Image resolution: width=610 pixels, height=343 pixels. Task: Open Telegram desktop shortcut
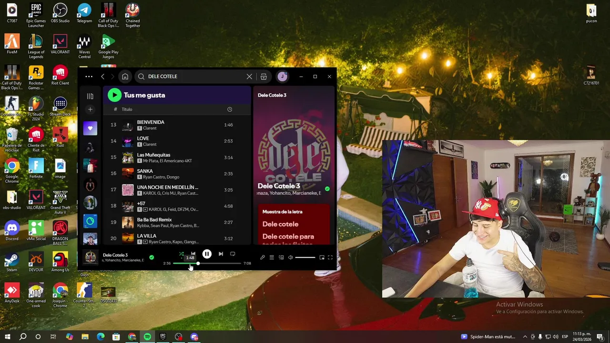pyautogui.click(x=84, y=13)
